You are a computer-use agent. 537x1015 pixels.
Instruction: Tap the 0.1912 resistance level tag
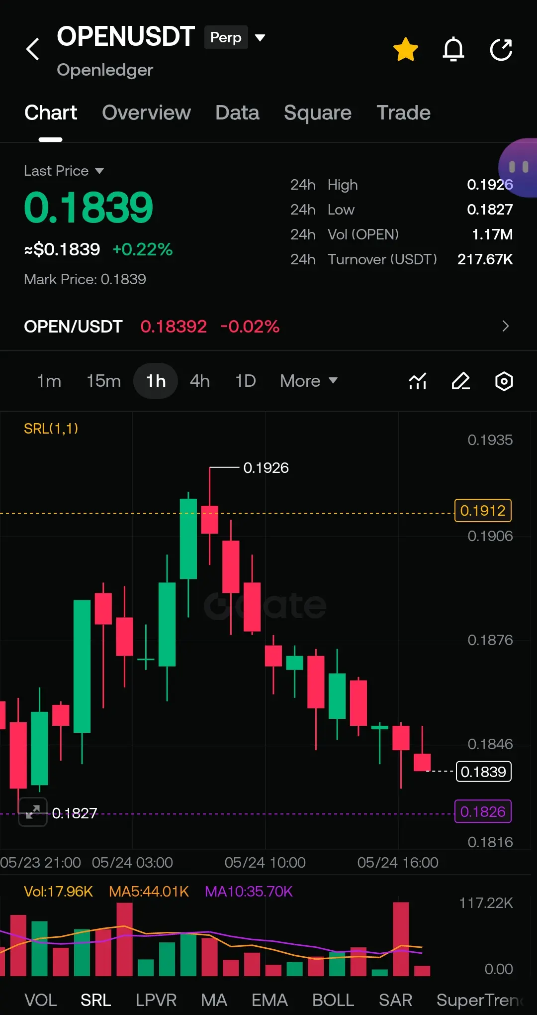tap(483, 510)
